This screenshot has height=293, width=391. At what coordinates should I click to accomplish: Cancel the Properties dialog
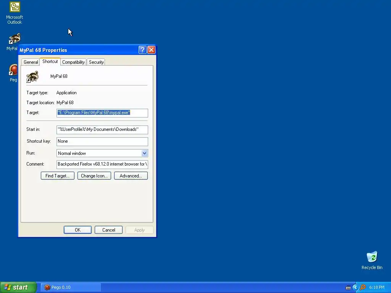pyautogui.click(x=108, y=230)
